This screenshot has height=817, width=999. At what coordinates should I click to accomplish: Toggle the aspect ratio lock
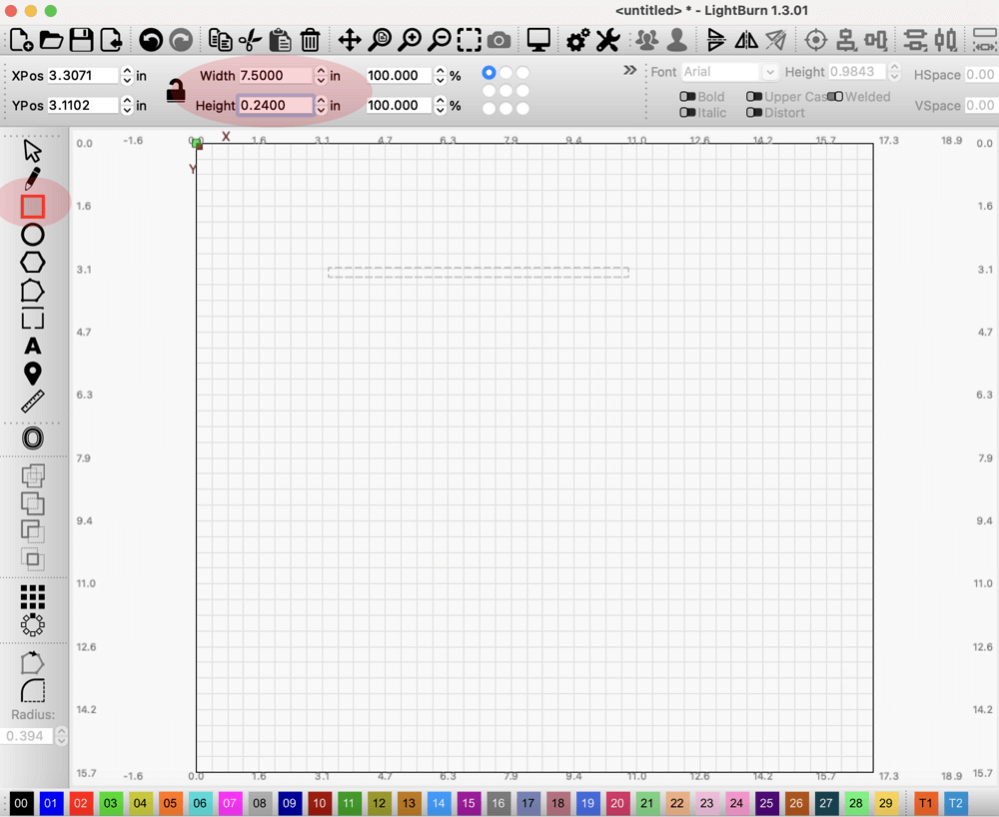176,91
